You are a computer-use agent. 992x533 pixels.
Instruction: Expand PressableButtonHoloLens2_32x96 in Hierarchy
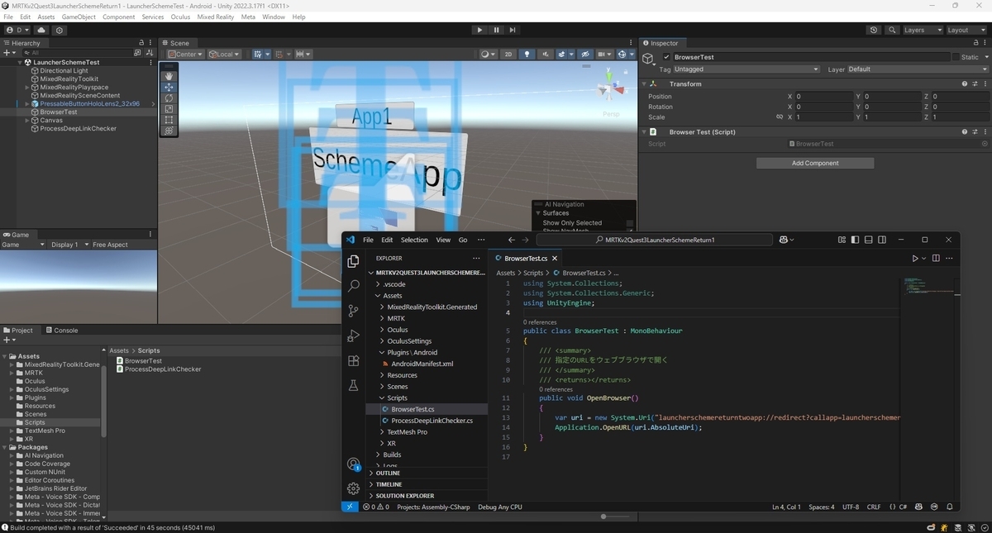27,104
